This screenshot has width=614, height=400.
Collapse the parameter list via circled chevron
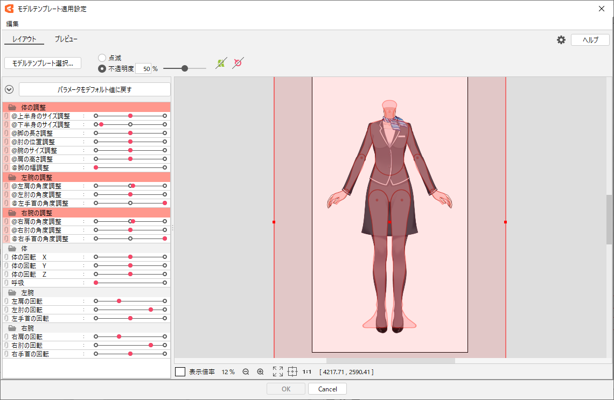(9, 89)
